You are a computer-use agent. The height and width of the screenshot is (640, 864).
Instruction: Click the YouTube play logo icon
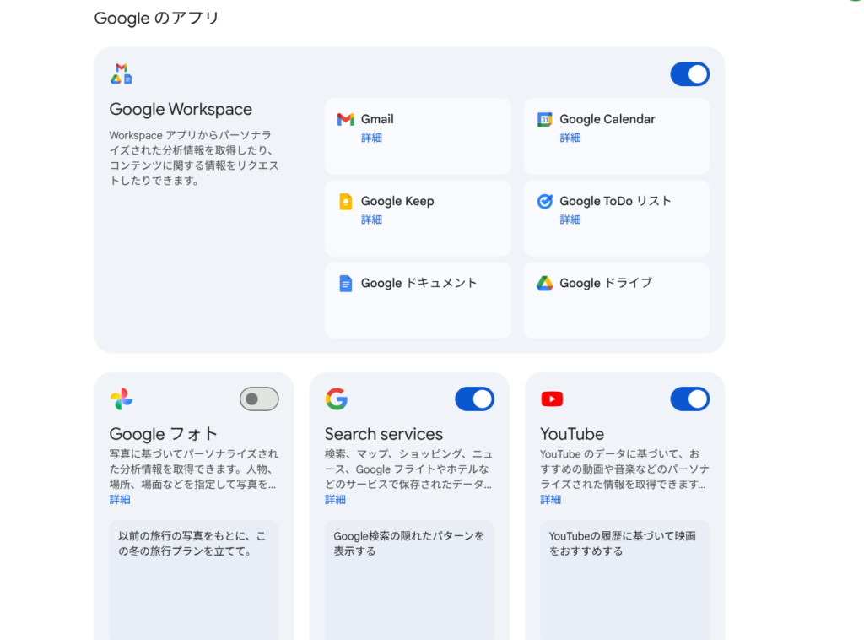[x=552, y=399]
